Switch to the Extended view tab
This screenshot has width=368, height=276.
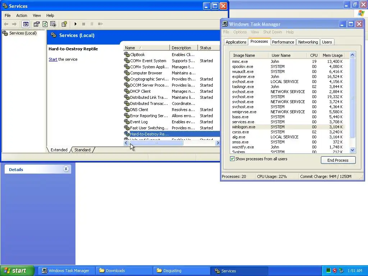[59, 150]
